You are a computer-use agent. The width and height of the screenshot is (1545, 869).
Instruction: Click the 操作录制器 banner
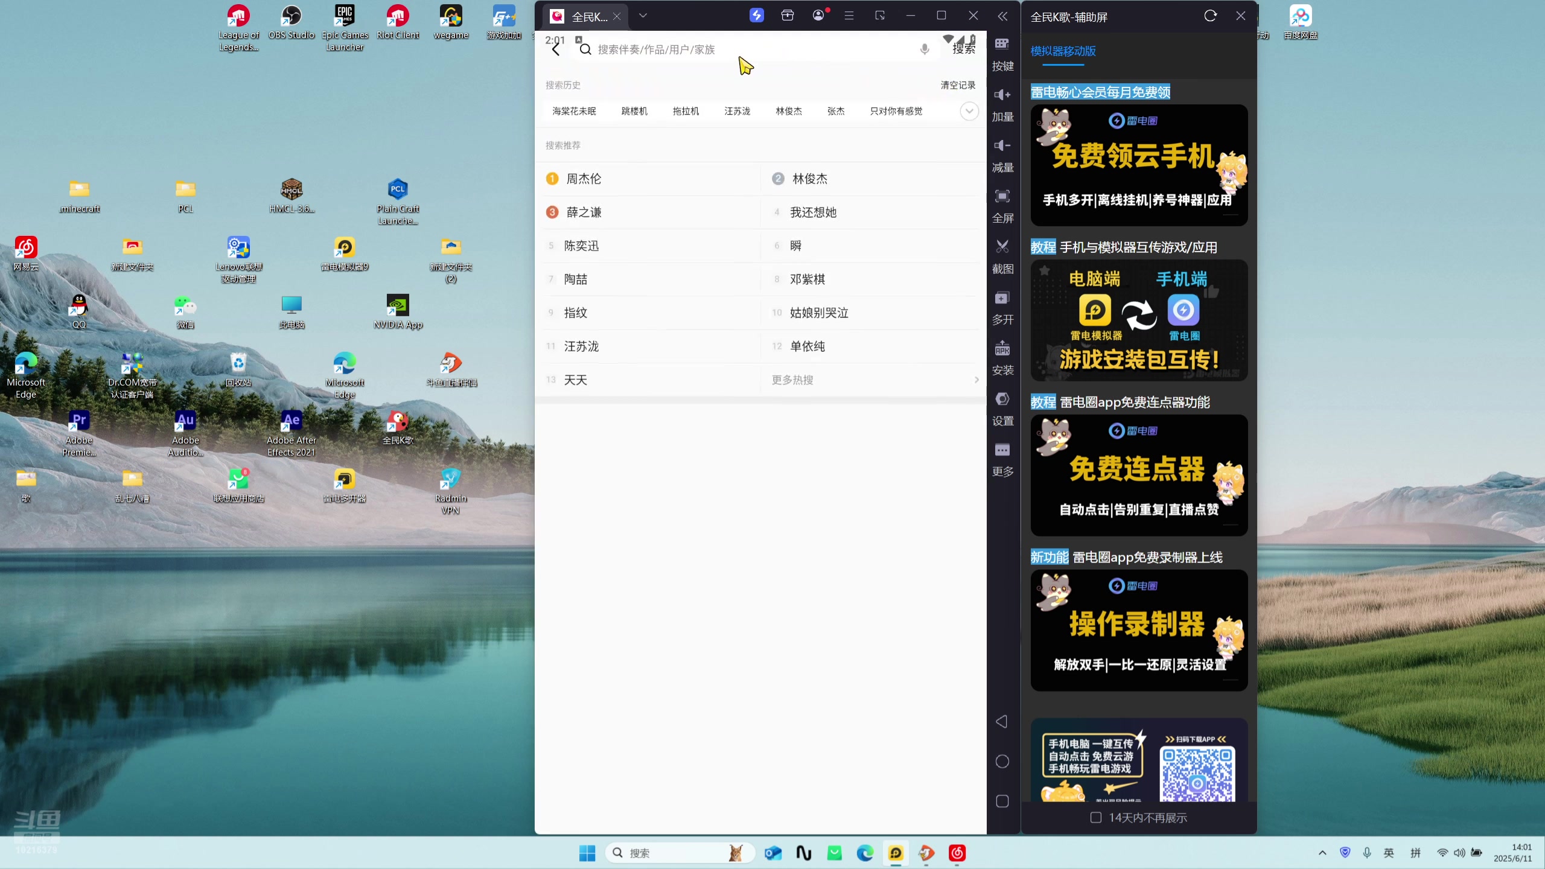coord(1139,631)
